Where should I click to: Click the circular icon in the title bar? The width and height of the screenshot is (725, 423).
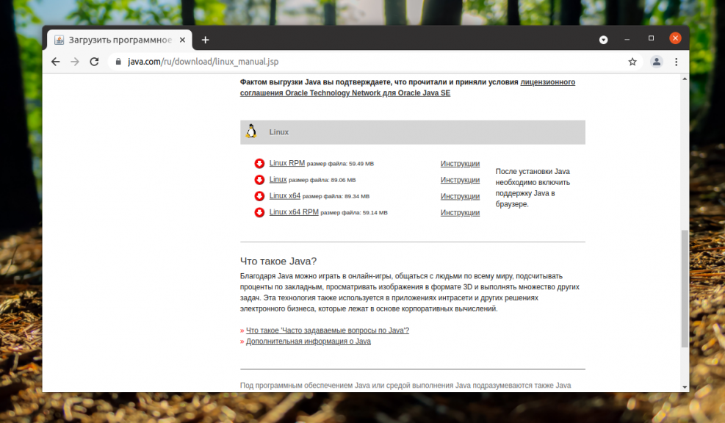point(604,38)
